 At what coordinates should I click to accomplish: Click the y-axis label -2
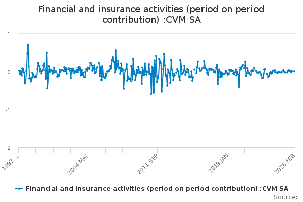8,147
